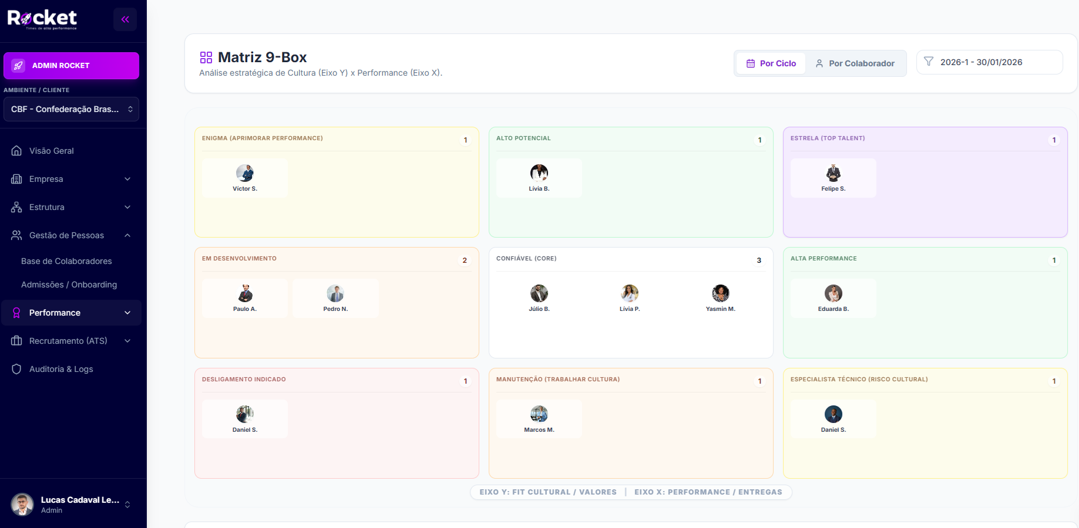Click the building icon beside Empresa

tap(16, 179)
